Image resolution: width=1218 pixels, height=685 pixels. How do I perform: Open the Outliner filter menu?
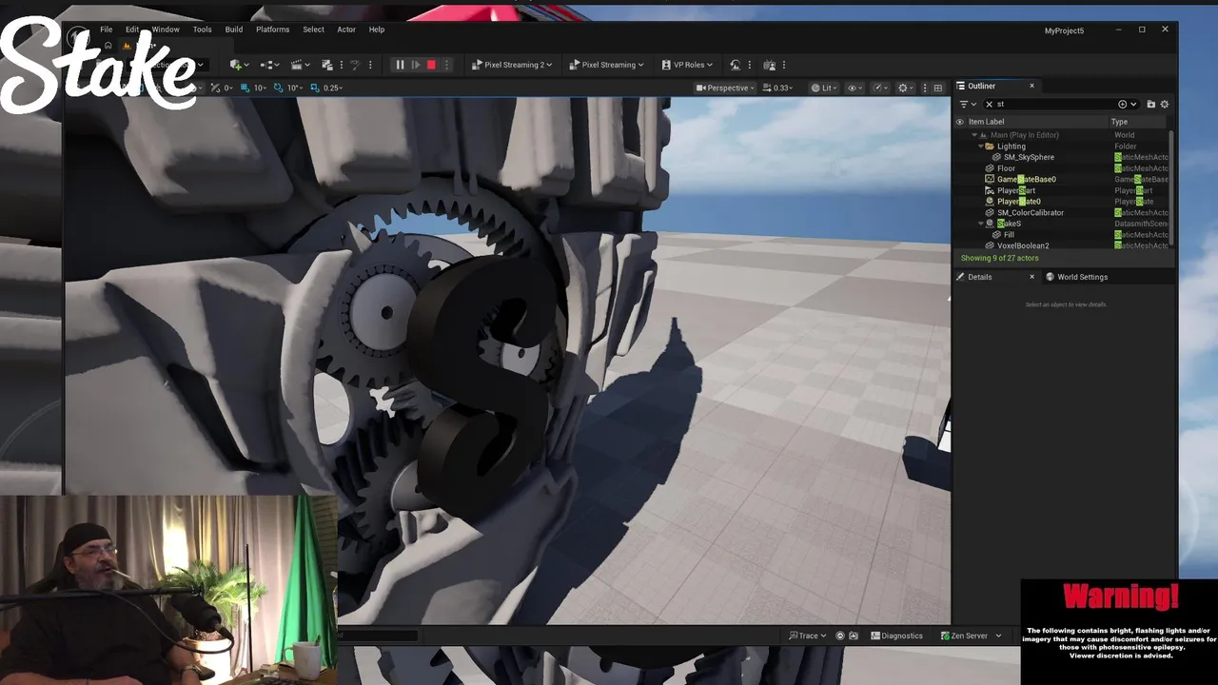966,104
